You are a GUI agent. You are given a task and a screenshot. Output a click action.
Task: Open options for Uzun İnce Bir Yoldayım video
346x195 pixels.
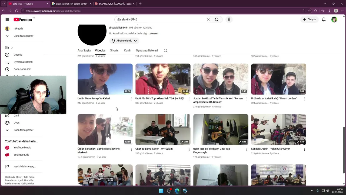click(x=247, y=149)
